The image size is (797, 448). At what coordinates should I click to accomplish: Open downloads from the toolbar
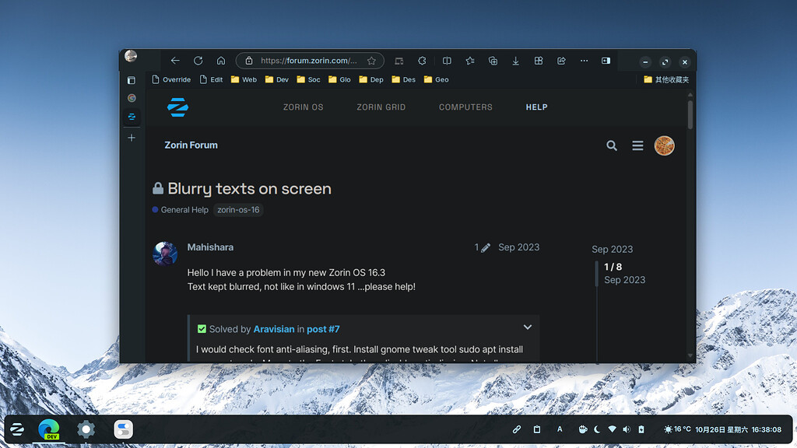[x=515, y=60]
